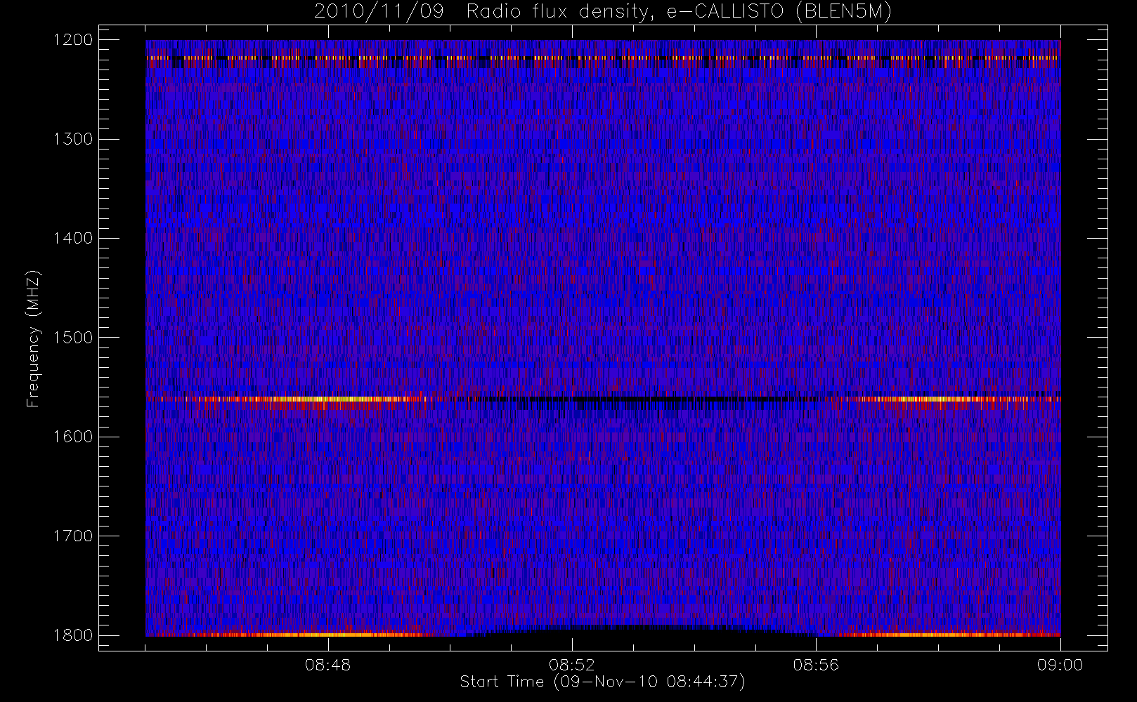The image size is (1137, 702).
Task: Click the 09:00 time tick label
Action: pyautogui.click(x=1060, y=665)
